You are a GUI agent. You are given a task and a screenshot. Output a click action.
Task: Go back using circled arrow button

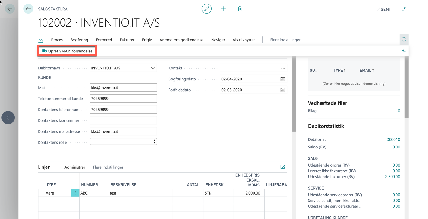point(28,9)
